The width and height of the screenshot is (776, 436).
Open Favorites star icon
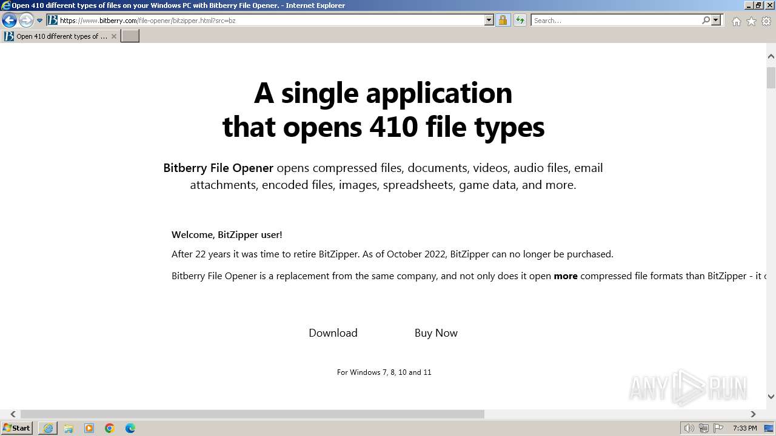751,21
